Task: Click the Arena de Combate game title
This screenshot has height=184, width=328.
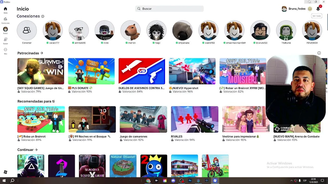Action: [x=296, y=136]
